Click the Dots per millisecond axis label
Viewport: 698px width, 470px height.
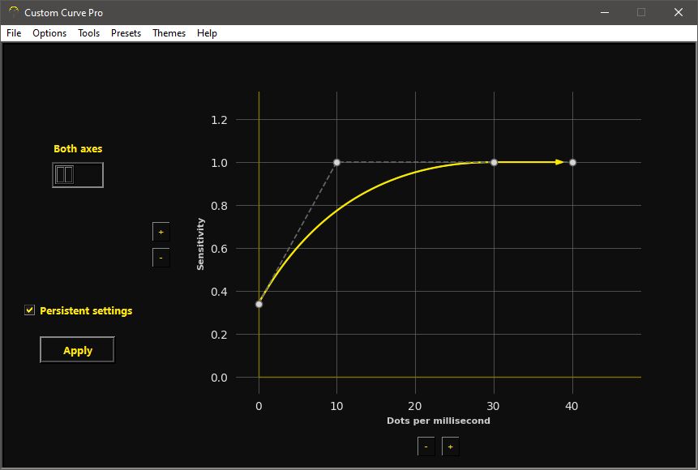tap(439, 421)
